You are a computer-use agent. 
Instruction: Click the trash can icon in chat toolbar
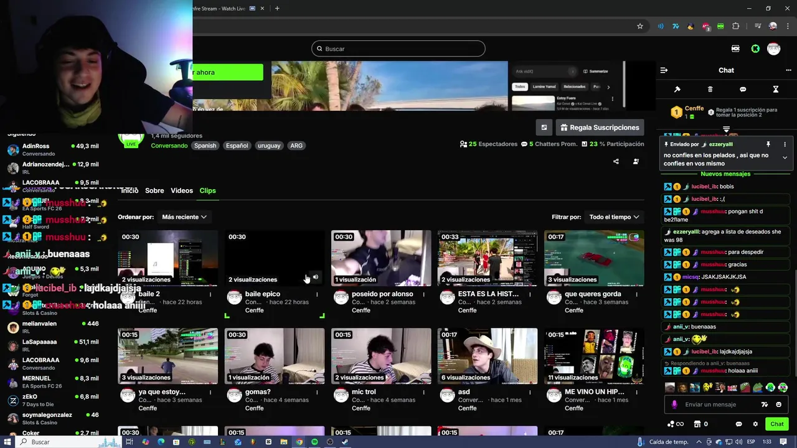[x=710, y=90]
